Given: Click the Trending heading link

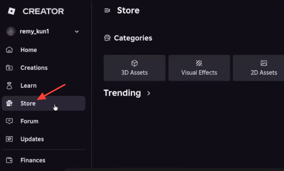Looking at the screenshot, I should click(122, 93).
